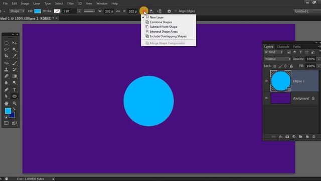
Task: Open the Opacity slider dropdown
Action: 318,59
